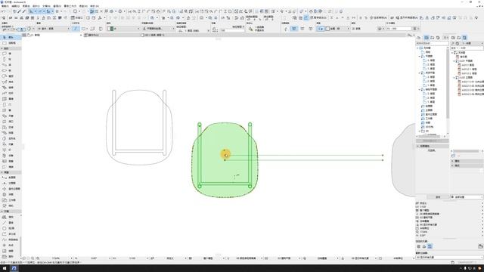Choose the Skylight tool in the toolbox

(11, 116)
